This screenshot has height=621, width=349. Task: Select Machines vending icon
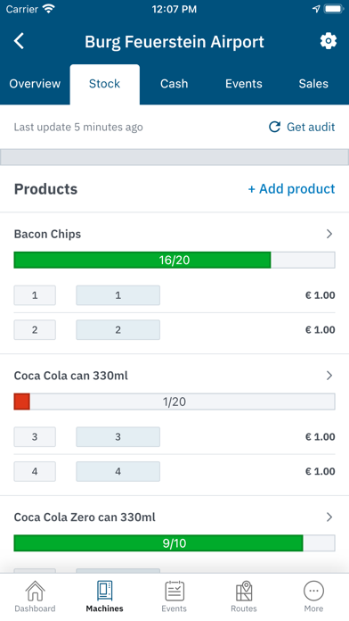[x=105, y=591]
